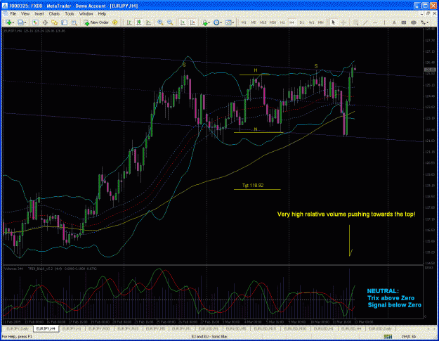The height and width of the screenshot is (341, 439).
Task: Select the M1 timeframe
Action: (x=244, y=22)
